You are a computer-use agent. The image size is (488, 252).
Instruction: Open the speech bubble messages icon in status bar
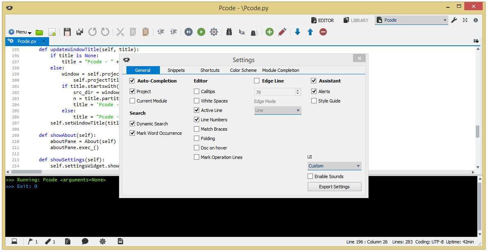pyautogui.click(x=85, y=241)
